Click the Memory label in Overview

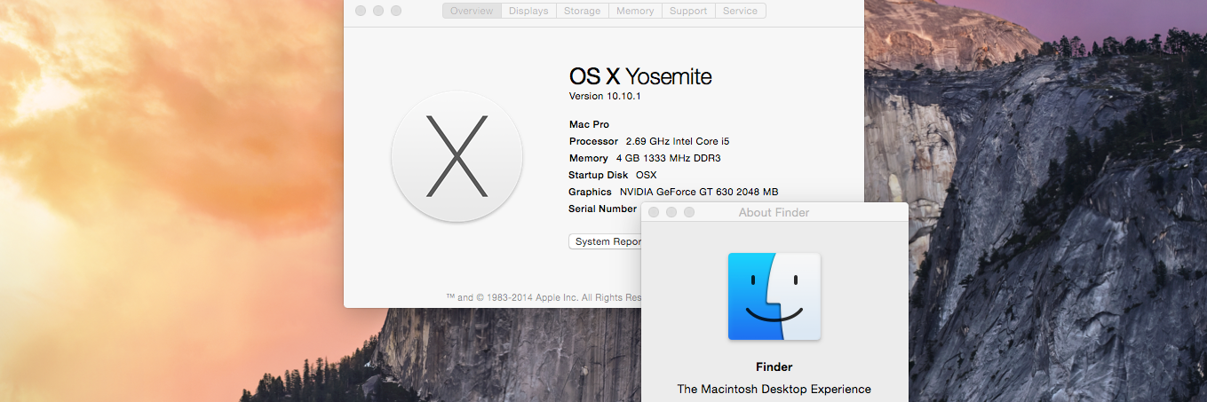589,158
